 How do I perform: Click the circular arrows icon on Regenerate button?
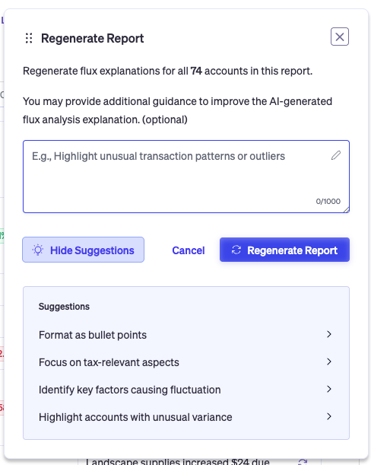pos(236,250)
